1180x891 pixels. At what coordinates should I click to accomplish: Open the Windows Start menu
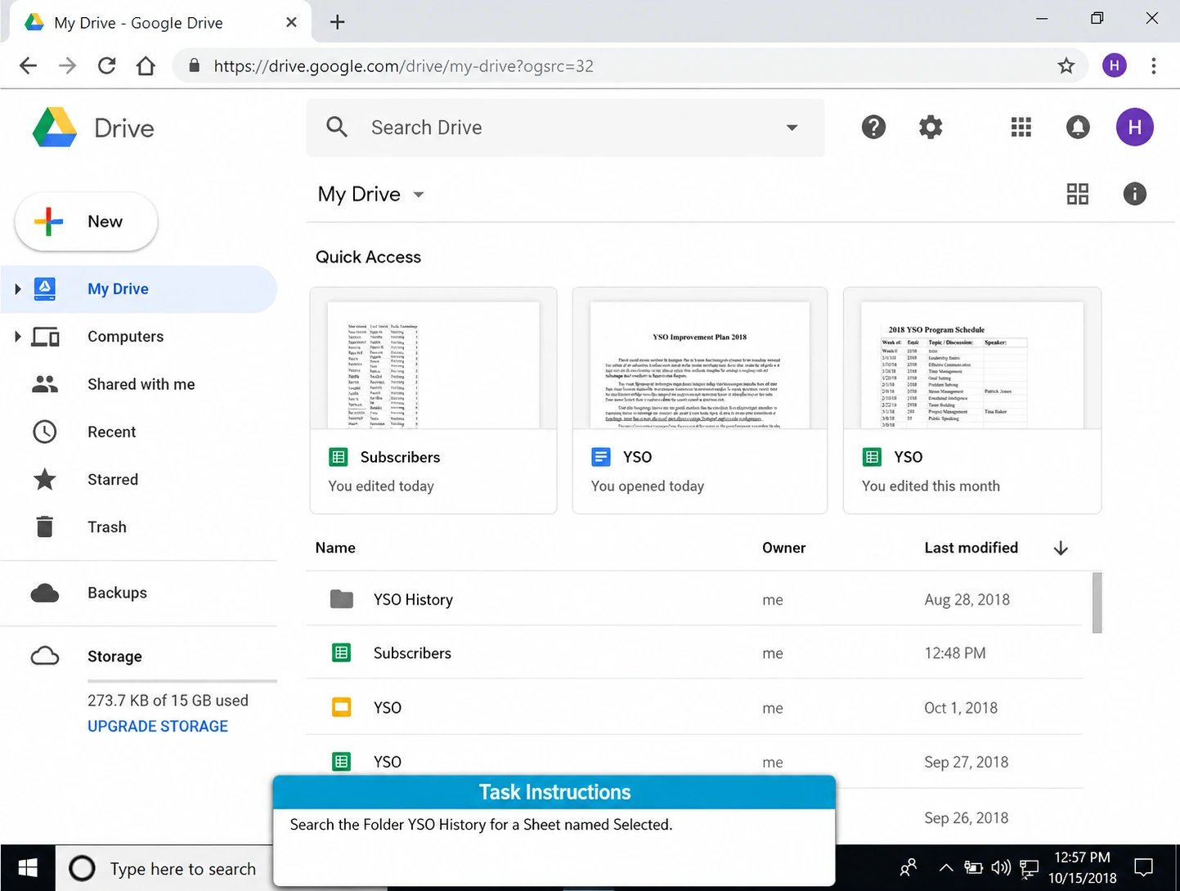click(28, 868)
